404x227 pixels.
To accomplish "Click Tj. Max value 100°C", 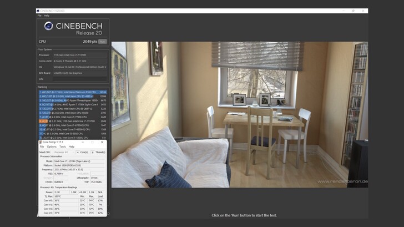I will (x=65, y=196).
